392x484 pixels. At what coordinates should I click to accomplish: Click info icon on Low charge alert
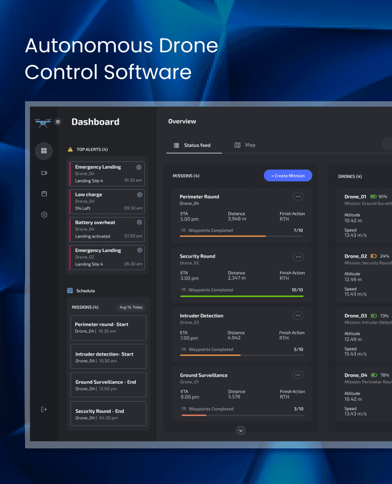pos(140,195)
